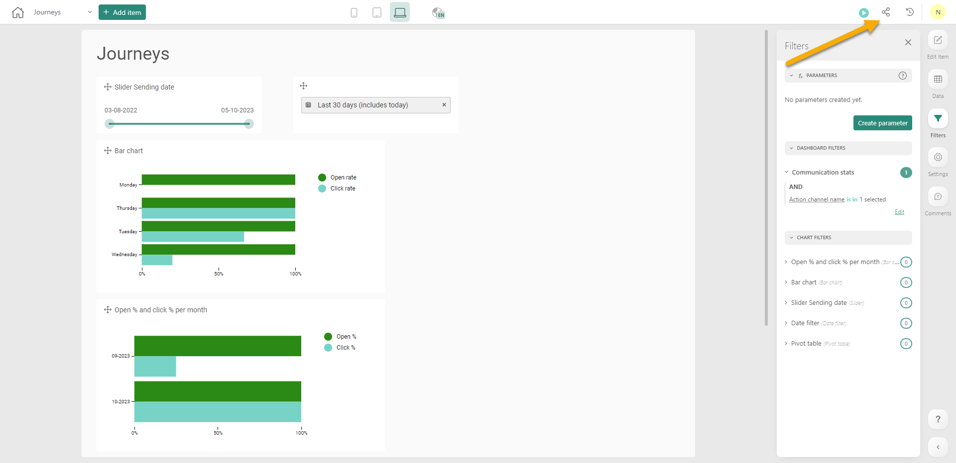This screenshot has width=956, height=463.
Task: Click Edit link under Communication stats
Action: pos(899,212)
